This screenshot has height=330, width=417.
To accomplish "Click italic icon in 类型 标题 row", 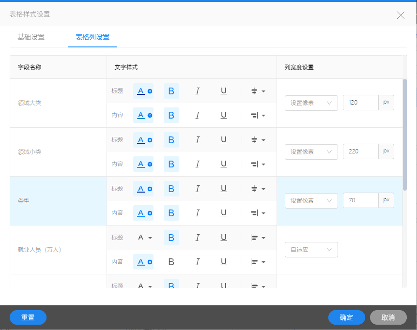I will pos(197,189).
